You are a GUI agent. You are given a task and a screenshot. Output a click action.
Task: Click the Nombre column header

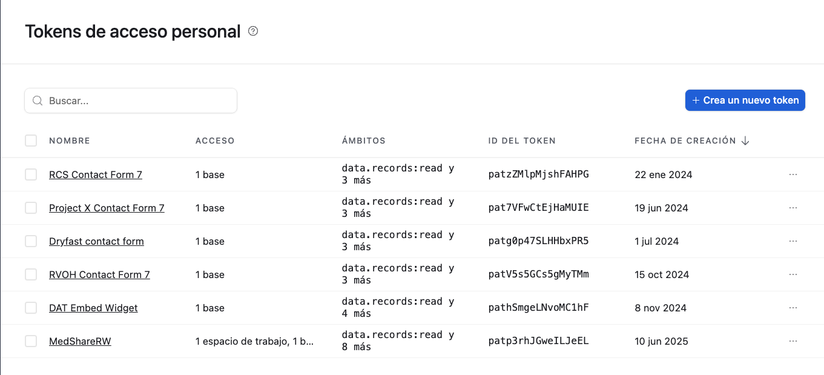[x=70, y=141]
